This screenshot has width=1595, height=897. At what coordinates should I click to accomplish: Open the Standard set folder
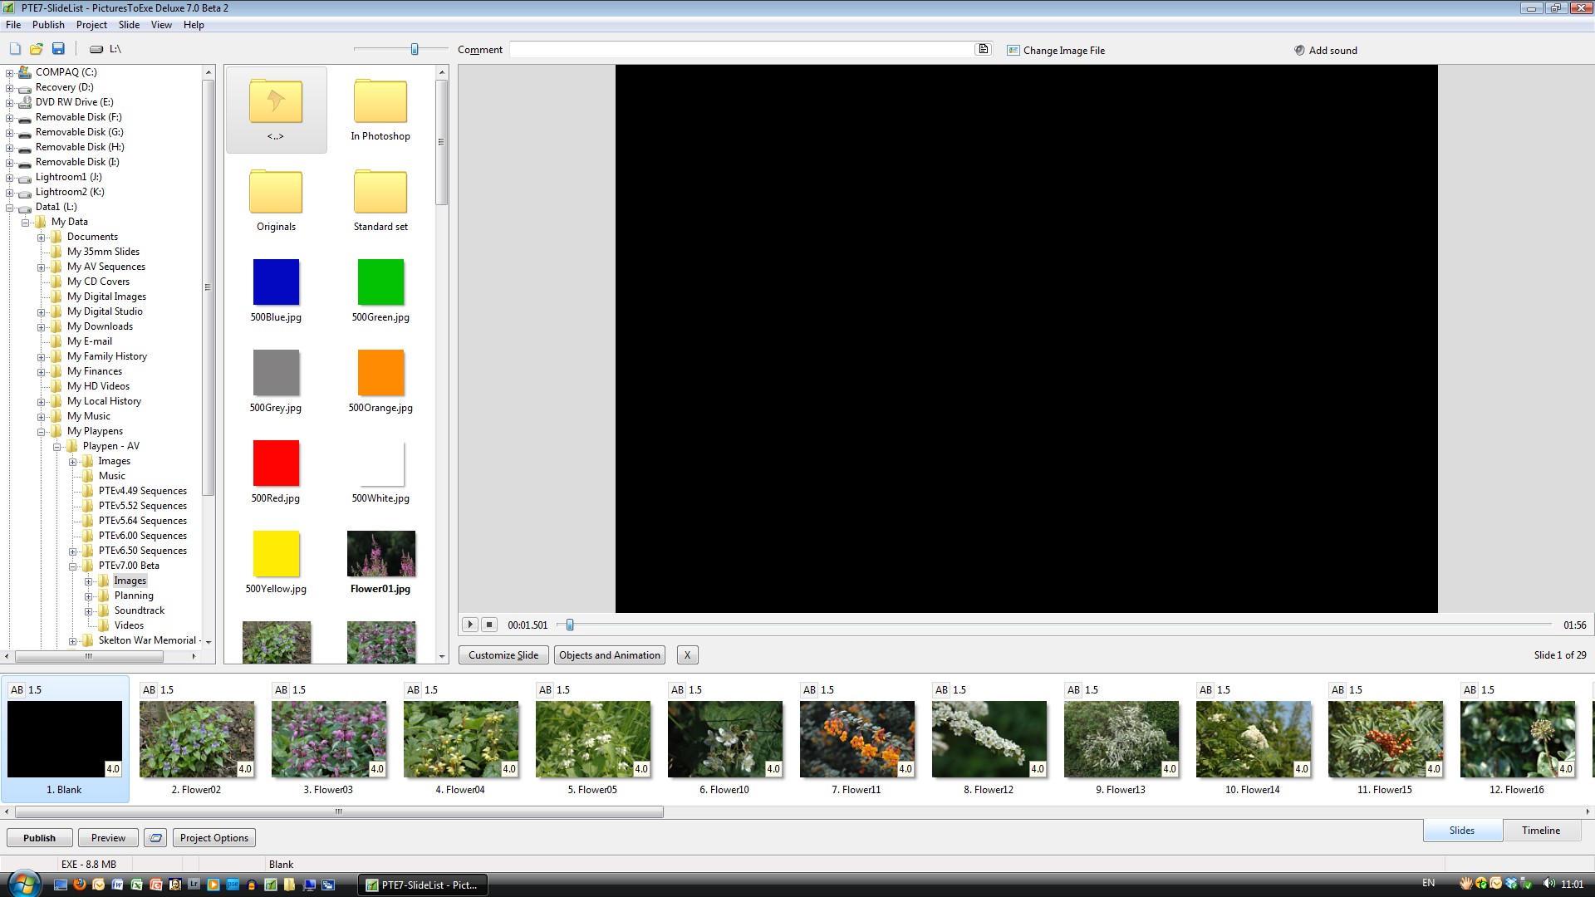(x=380, y=192)
